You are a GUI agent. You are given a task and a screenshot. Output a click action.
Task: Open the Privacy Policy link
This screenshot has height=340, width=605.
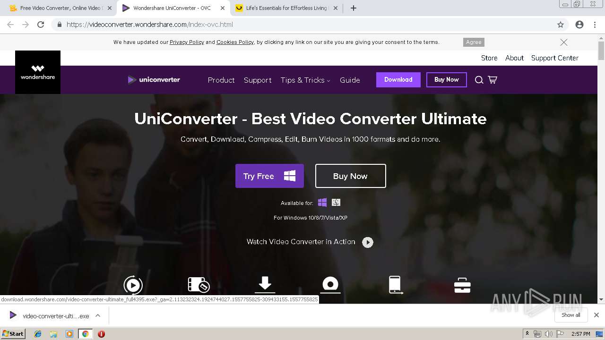pyautogui.click(x=187, y=42)
